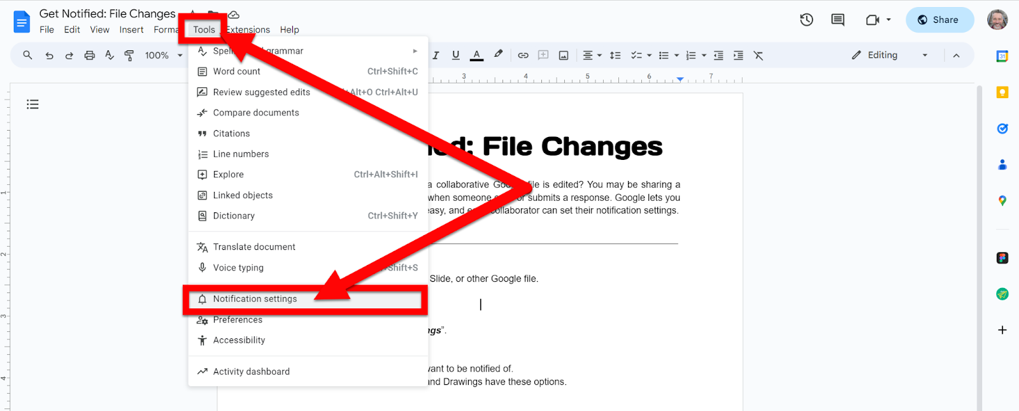Viewport: 1019px width, 411px height.
Task: Open Meet call options dropdown arrow
Action: [x=888, y=20]
